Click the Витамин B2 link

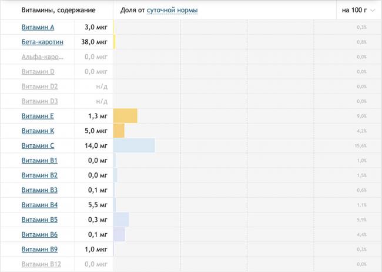39,175
